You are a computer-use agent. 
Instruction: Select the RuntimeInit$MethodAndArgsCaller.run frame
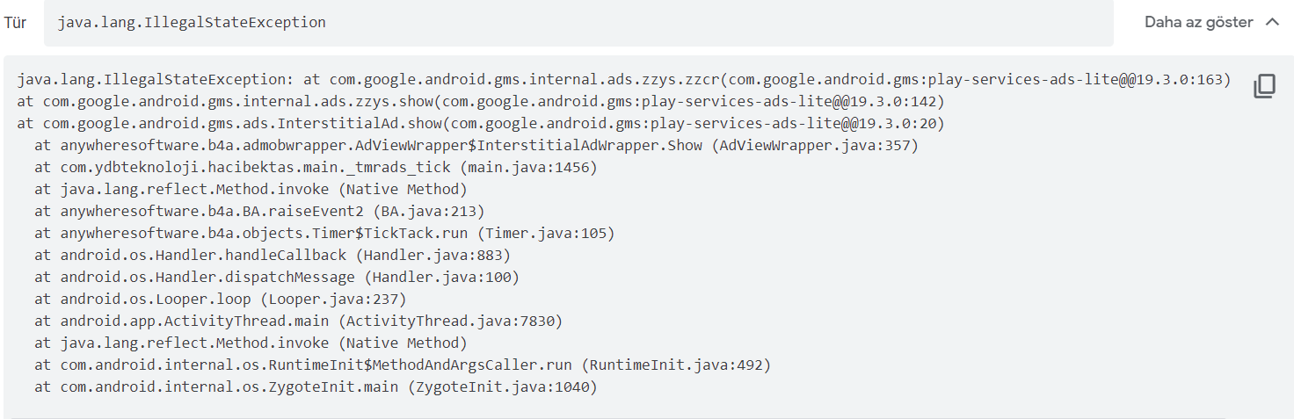tap(403, 365)
